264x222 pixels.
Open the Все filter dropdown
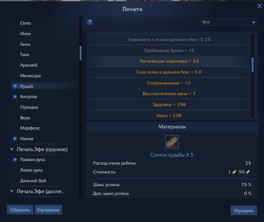[x=229, y=22]
